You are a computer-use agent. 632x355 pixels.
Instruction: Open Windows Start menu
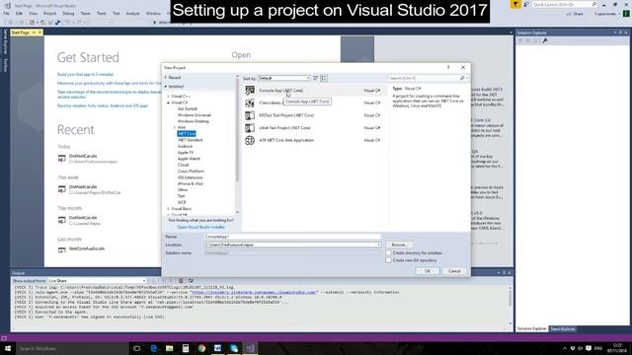[x=7, y=348]
